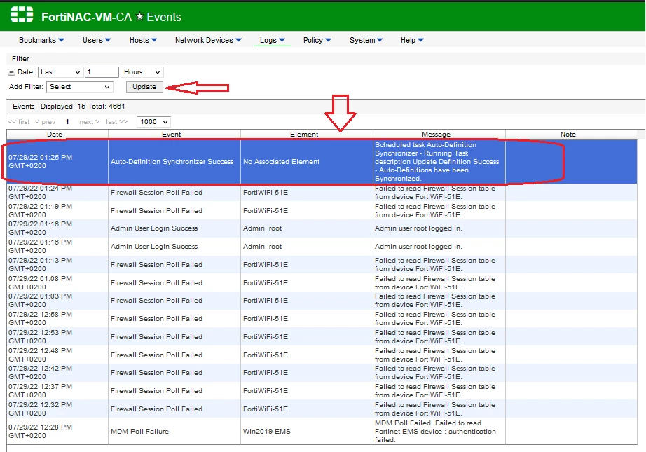The width and height of the screenshot is (646, 452).
Task: Open the Policy menu
Action: [317, 40]
